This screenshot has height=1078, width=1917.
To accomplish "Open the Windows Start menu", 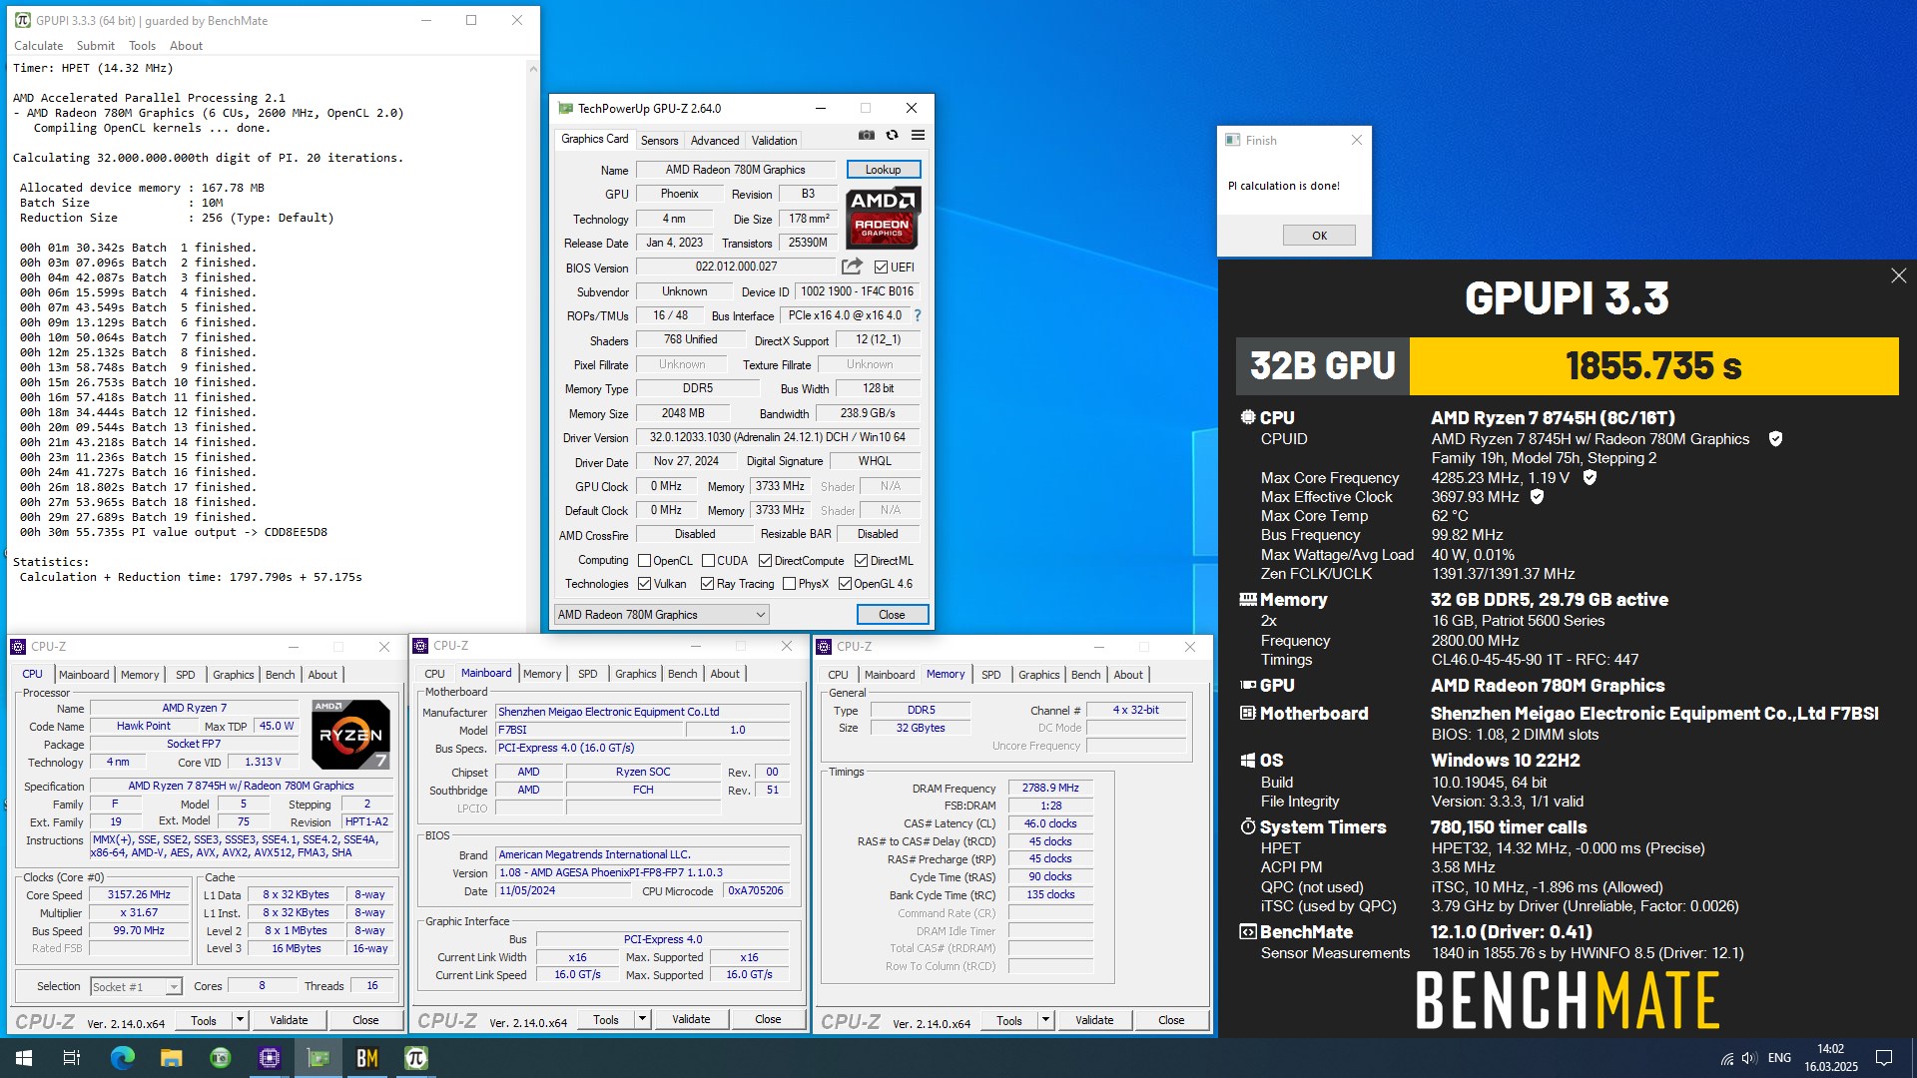I will tap(24, 1058).
